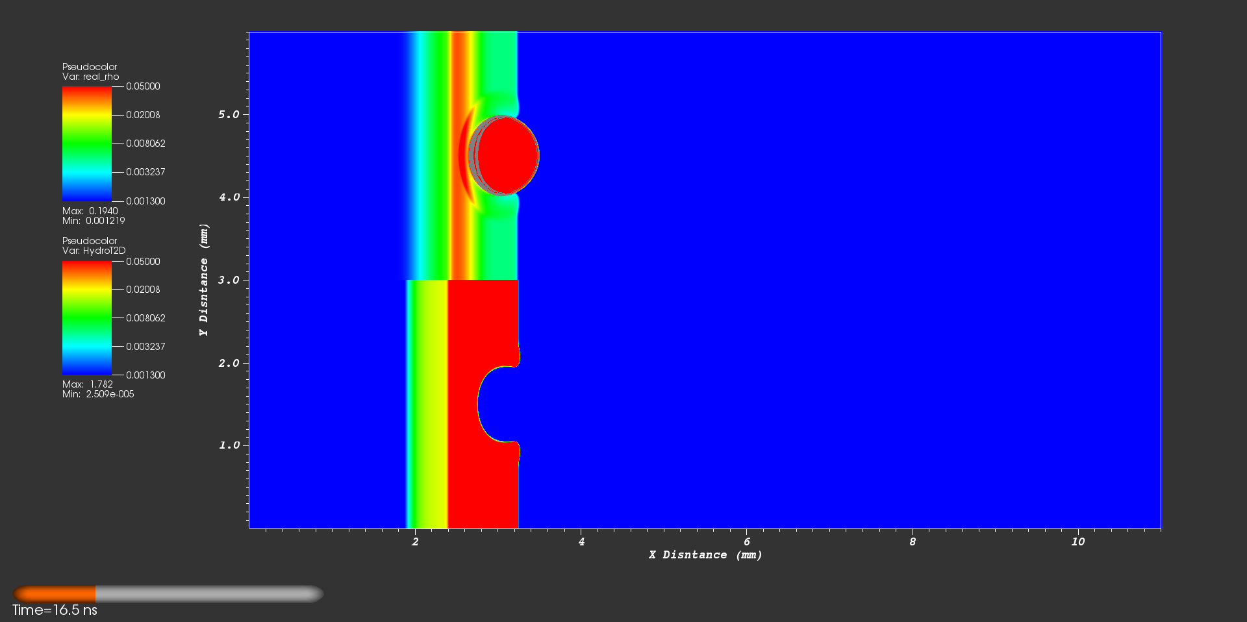The image size is (1247, 622).
Task: Click the X Disntance (mm) axis title
Action: 705,555
